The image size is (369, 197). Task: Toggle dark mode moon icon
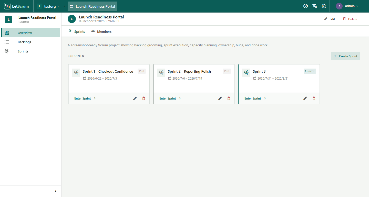click(324, 6)
